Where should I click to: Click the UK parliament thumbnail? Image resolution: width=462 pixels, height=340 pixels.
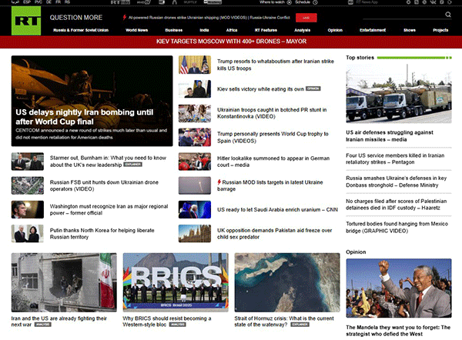[195, 233]
